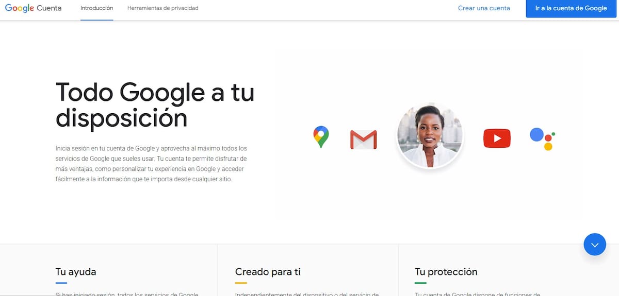Click the Google Maps pin icon
619x296 pixels.
[321, 137]
